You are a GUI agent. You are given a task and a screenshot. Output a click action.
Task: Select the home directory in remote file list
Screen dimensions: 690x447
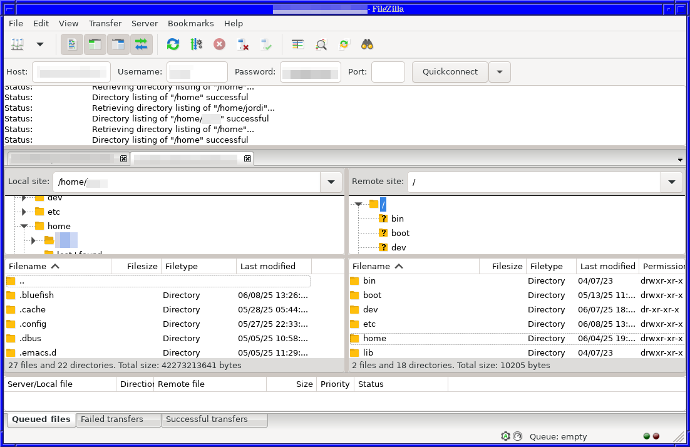click(517, 338)
